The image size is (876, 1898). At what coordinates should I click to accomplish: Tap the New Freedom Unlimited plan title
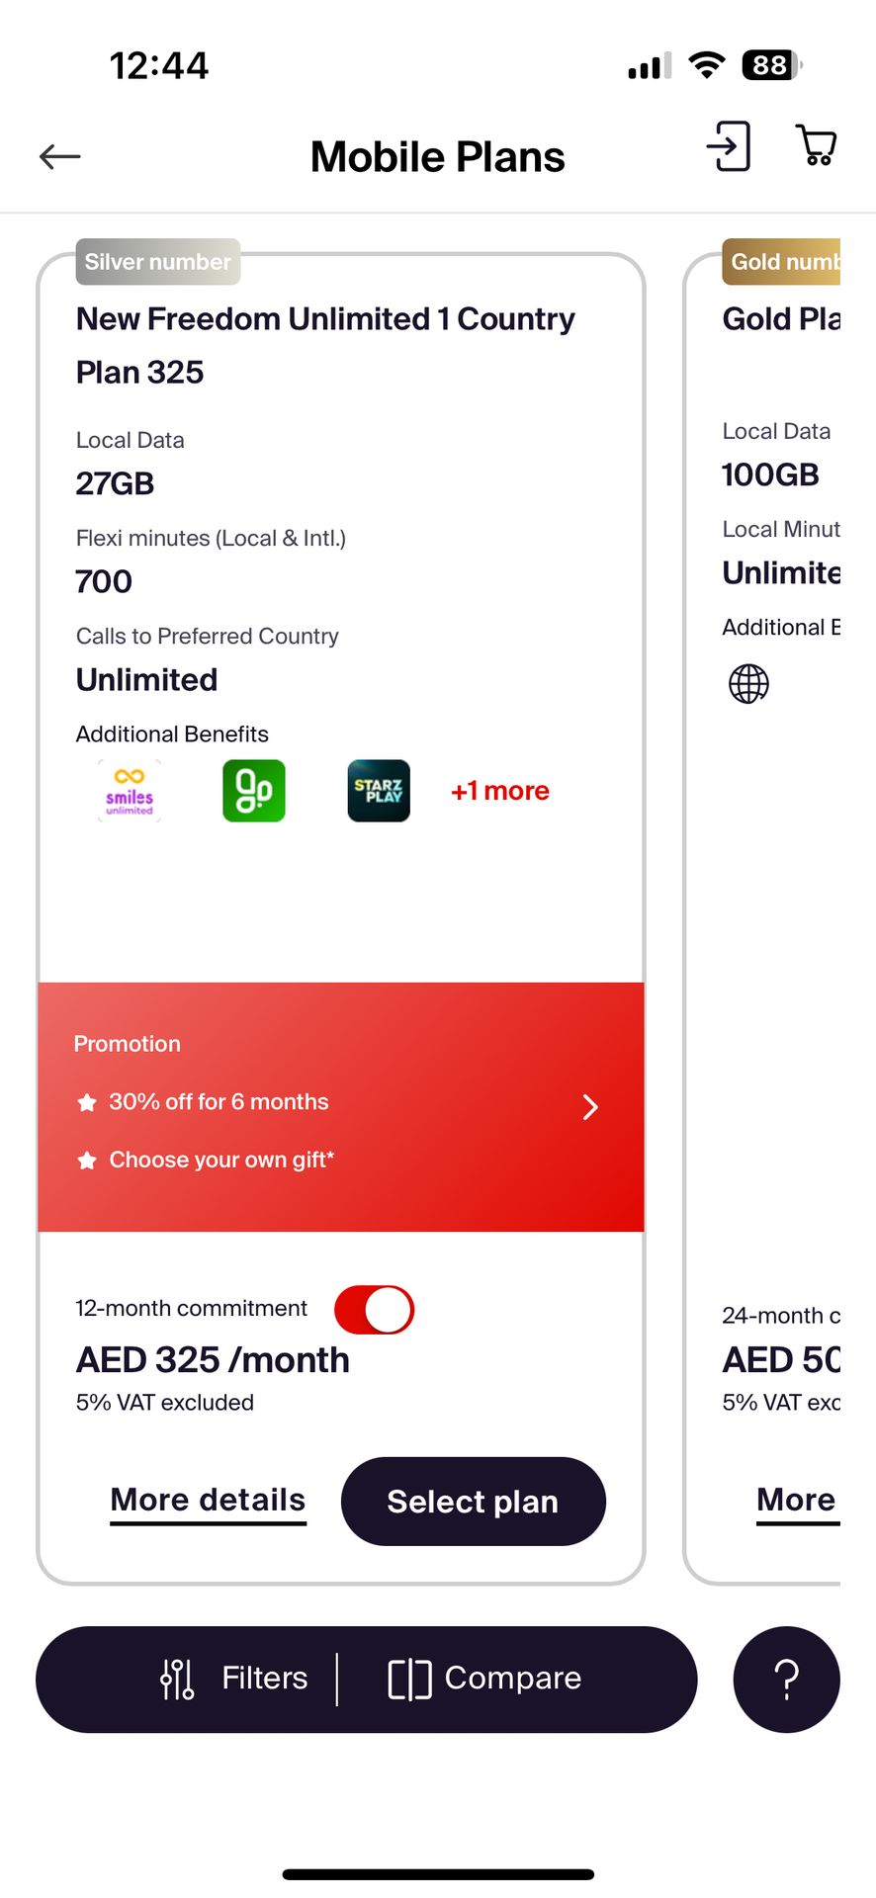tap(325, 345)
